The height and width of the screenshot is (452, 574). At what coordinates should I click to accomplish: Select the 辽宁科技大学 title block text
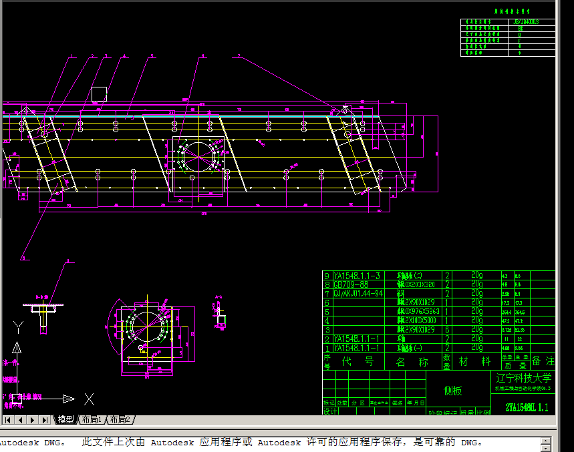[x=523, y=378]
